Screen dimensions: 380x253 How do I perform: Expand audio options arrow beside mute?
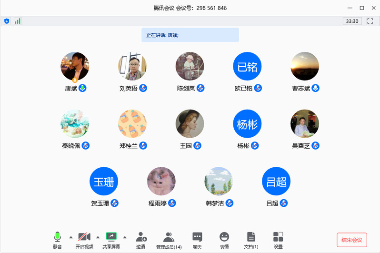(x=71, y=237)
